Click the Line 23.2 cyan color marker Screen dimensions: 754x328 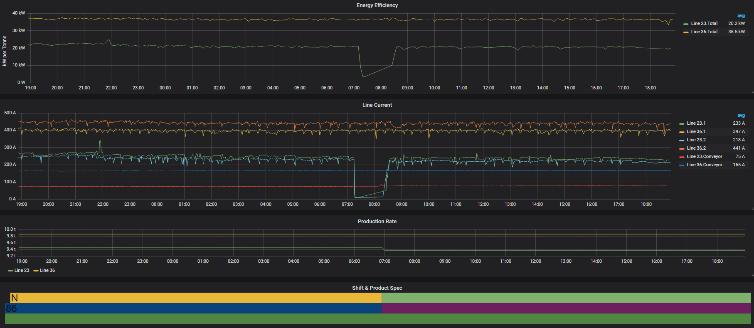[682, 140]
